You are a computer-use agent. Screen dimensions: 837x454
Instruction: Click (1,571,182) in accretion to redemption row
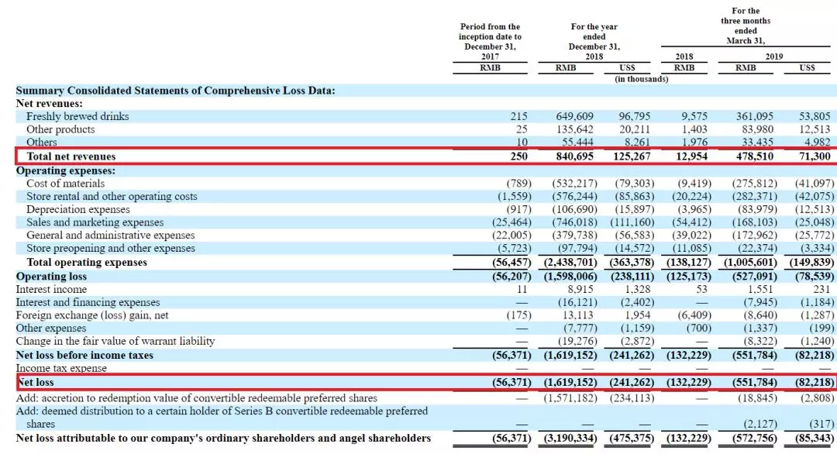[570, 398]
